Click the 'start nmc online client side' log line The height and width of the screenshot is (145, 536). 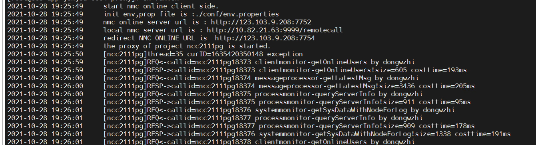(x=161, y=6)
